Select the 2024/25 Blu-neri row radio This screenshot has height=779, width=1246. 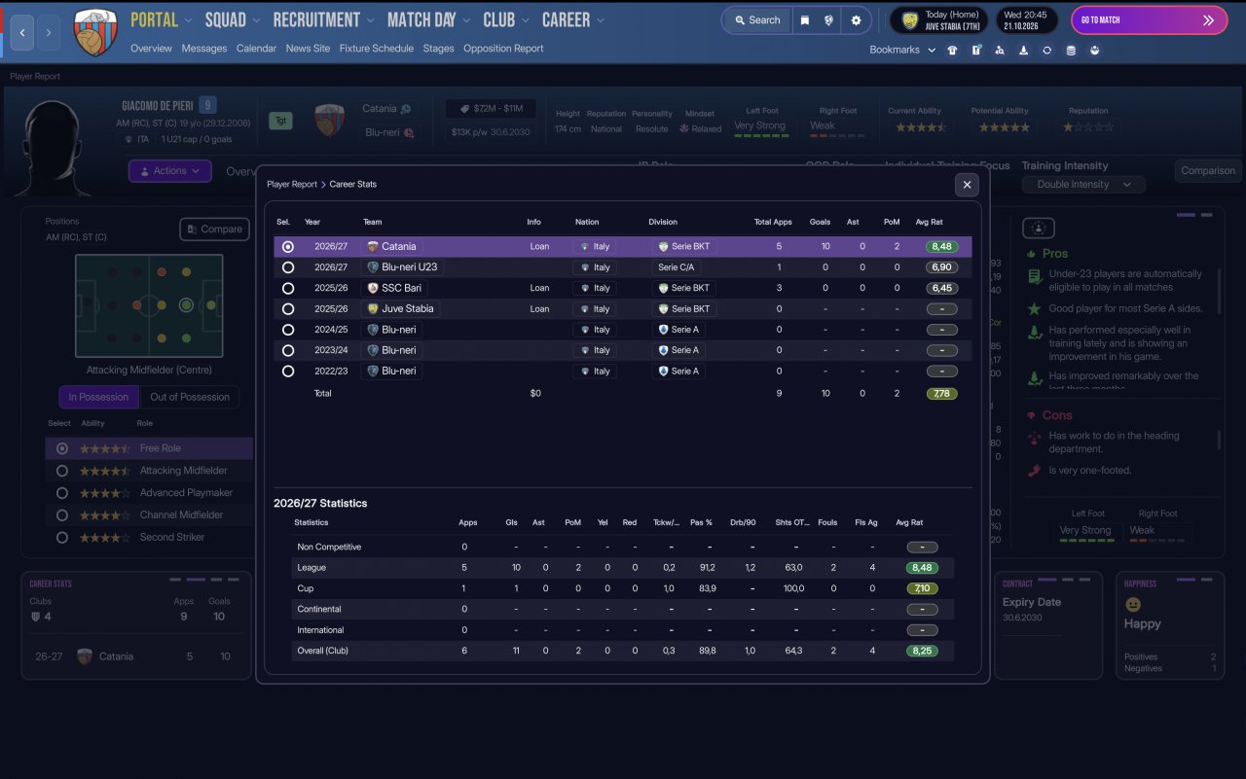coord(287,330)
